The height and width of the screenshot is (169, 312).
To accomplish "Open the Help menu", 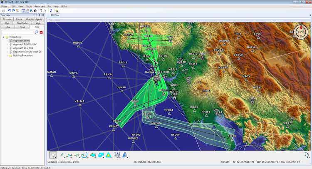I will (56, 7).
